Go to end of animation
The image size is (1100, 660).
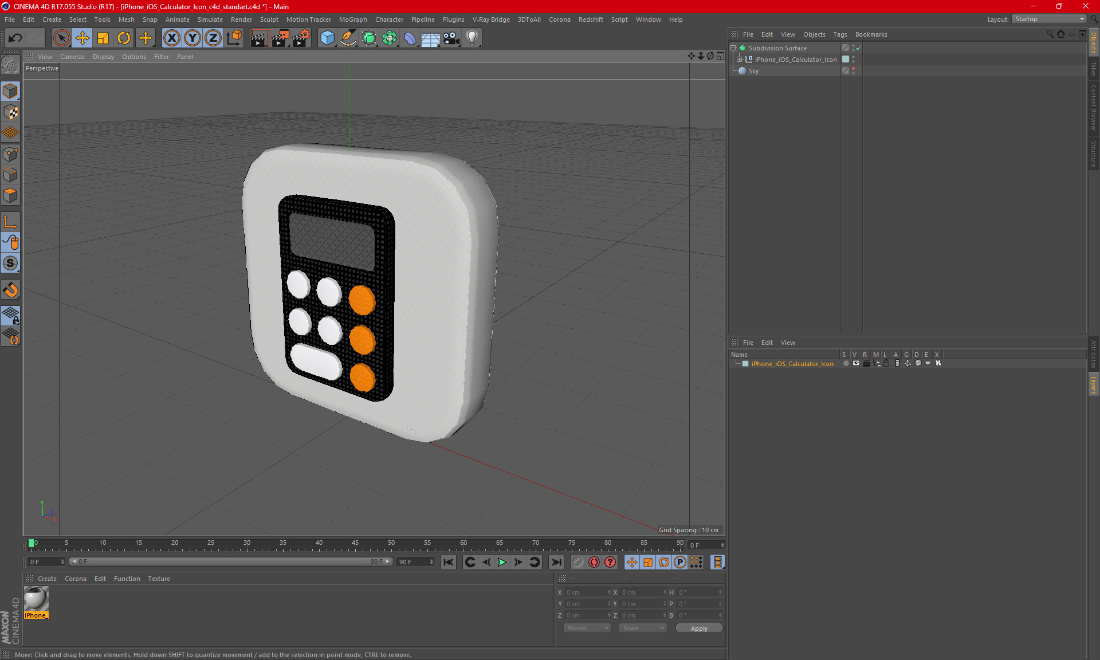coord(556,562)
